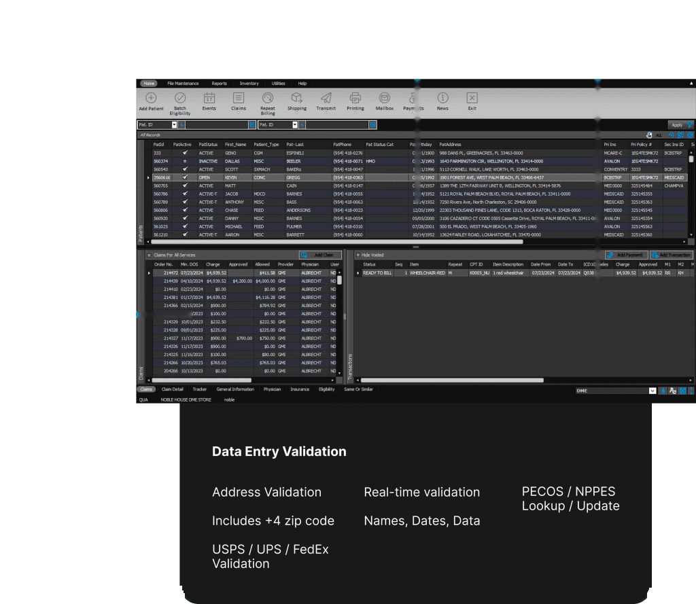Image resolution: width=696 pixels, height=604 pixels.
Task: Open the Home menu
Action: point(149,84)
